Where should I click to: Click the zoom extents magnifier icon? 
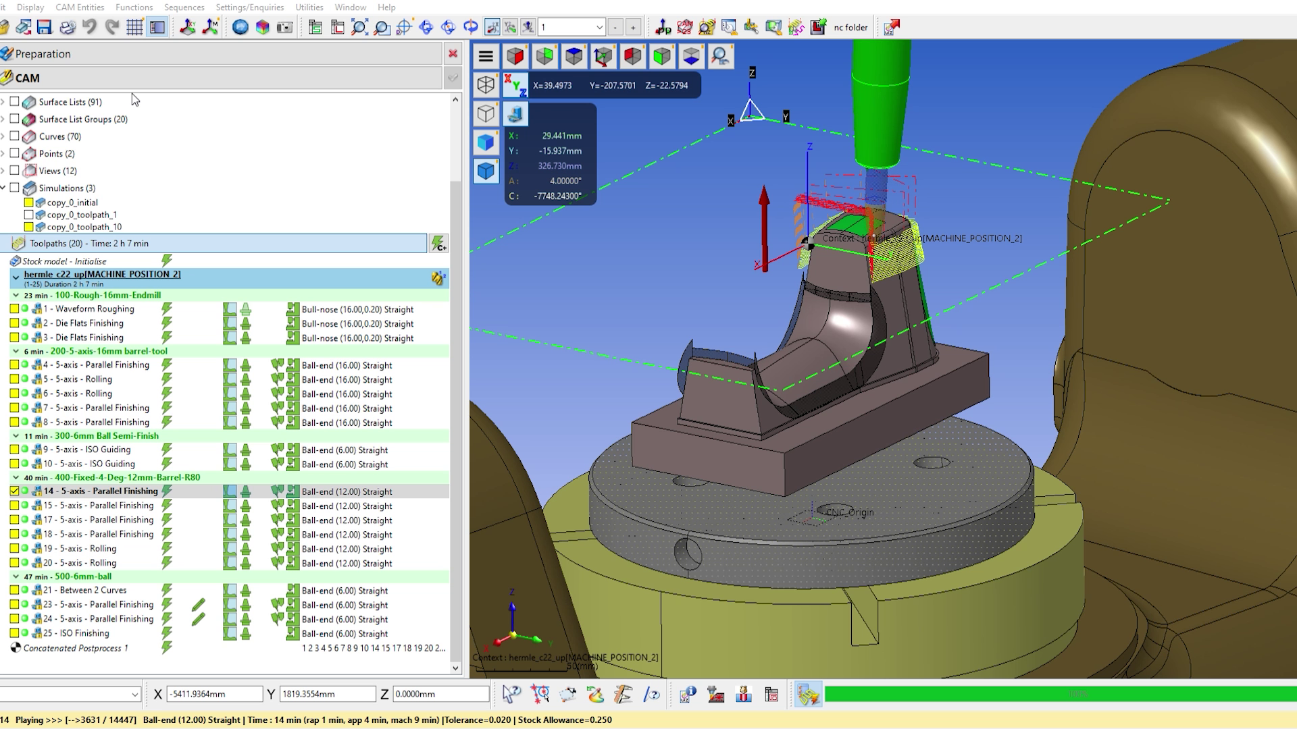click(x=359, y=27)
